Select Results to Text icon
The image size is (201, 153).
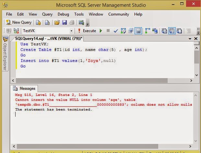[x=164, y=31]
